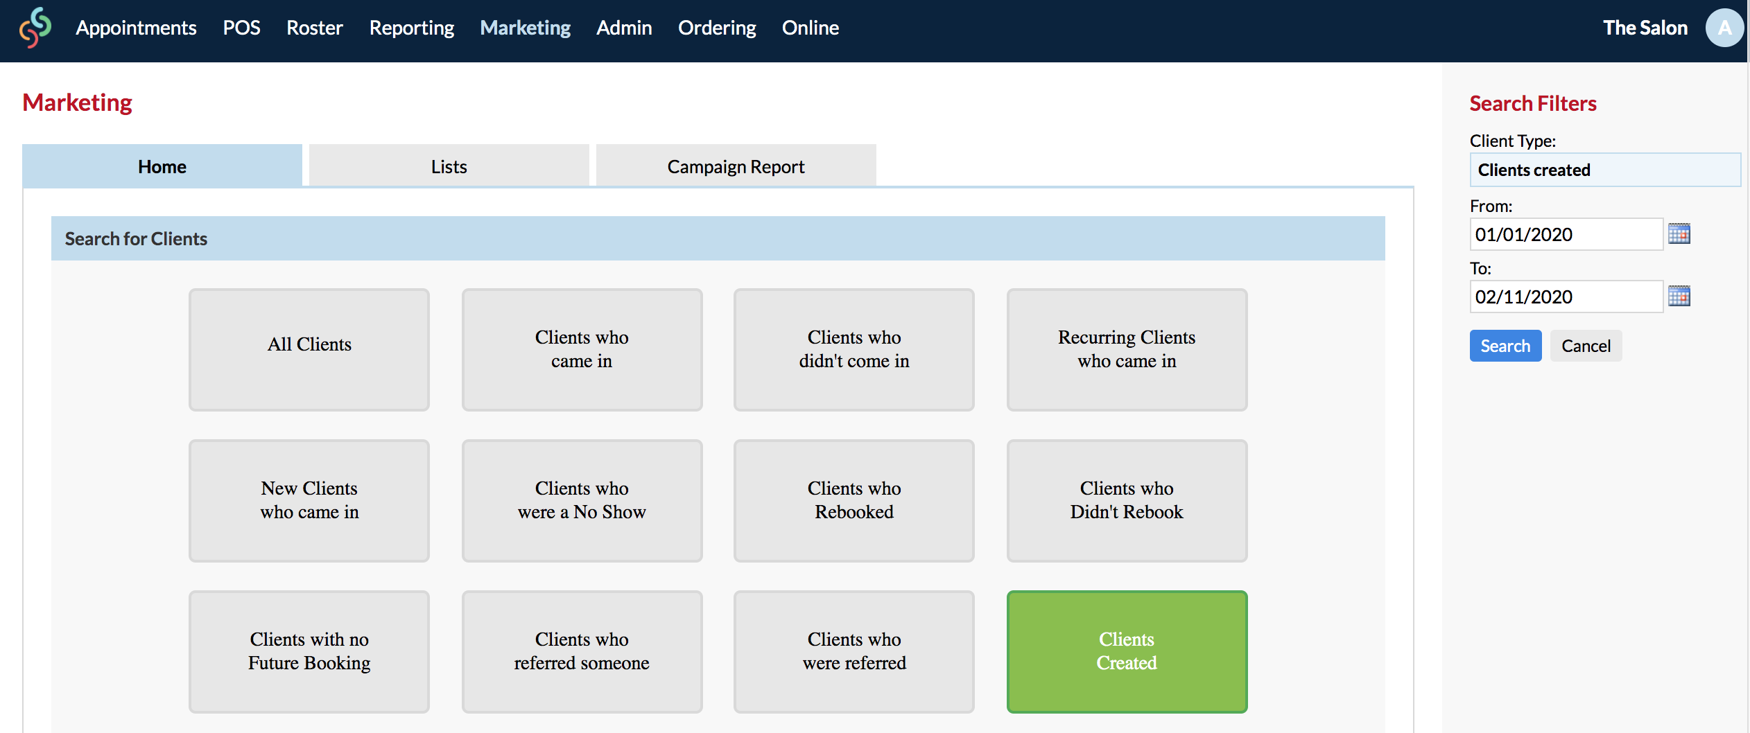Screen dimensions: 1750x733
Task: Select the All Clients tile
Action: [x=309, y=350]
